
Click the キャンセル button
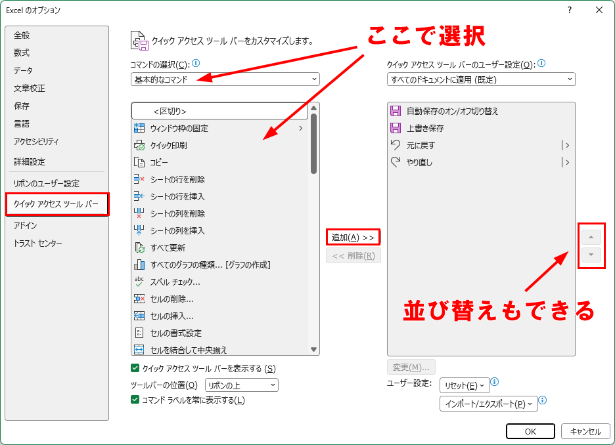pyautogui.click(x=585, y=431)
